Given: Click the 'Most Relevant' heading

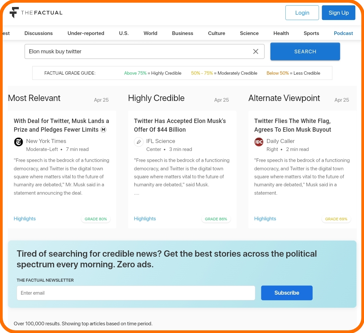Looking at the screenshot, I should 34,98.
